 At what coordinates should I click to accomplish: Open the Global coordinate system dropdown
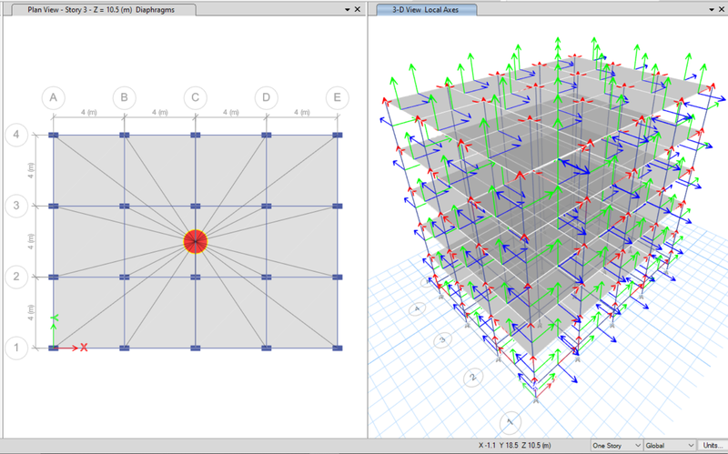670,445
